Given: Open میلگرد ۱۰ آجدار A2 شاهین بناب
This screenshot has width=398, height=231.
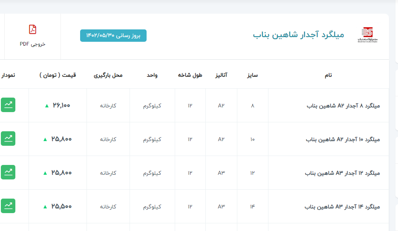Looking at the screenshot, I should tap(343, 139).
